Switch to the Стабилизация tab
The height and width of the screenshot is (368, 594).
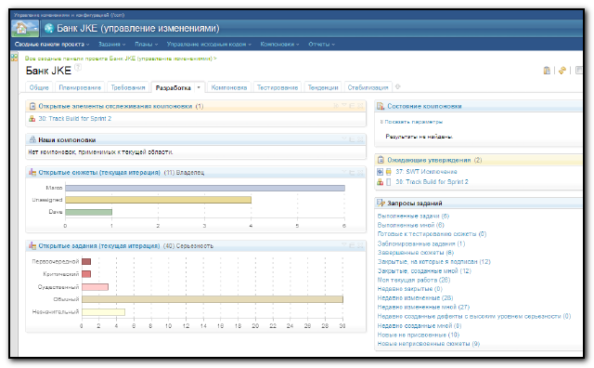(x=368, y=87)
